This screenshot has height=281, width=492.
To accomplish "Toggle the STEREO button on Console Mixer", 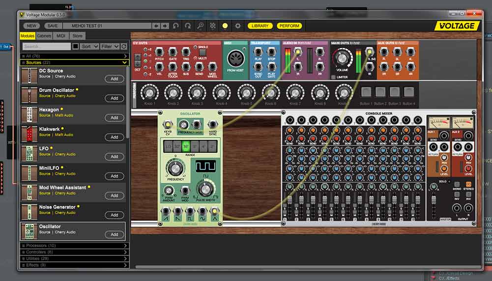I will pos(468,184).
